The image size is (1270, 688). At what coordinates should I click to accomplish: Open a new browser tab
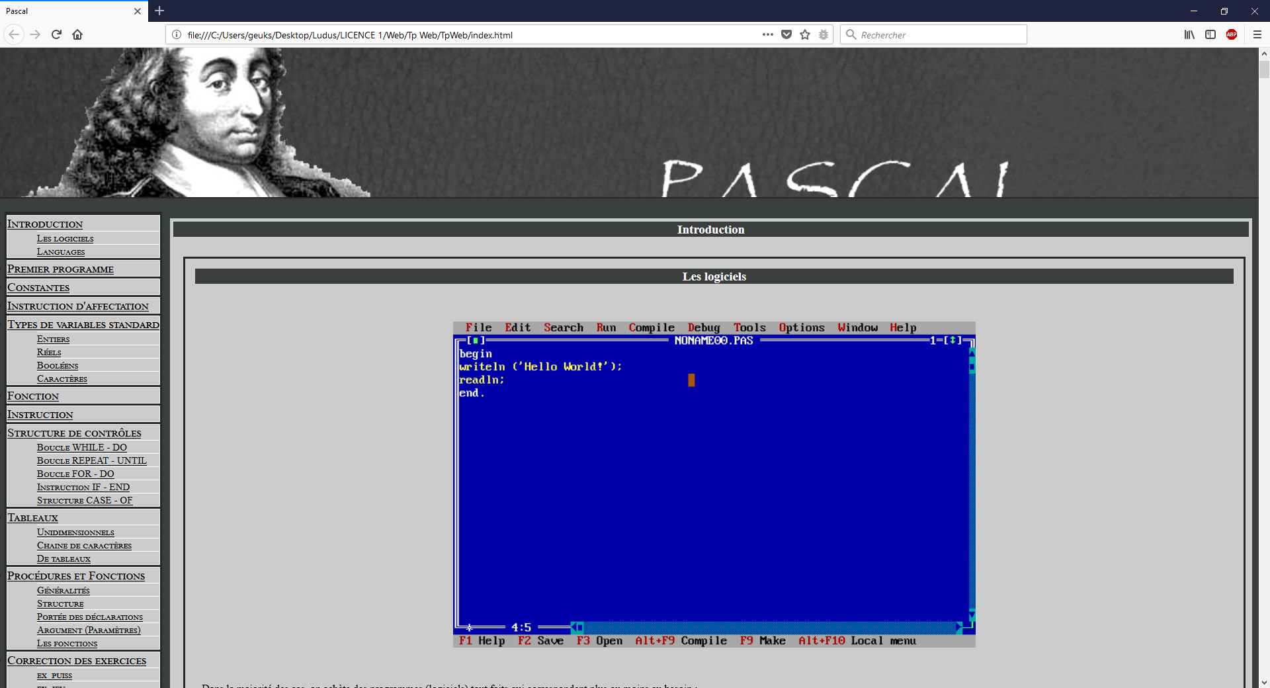click(159, 11)
